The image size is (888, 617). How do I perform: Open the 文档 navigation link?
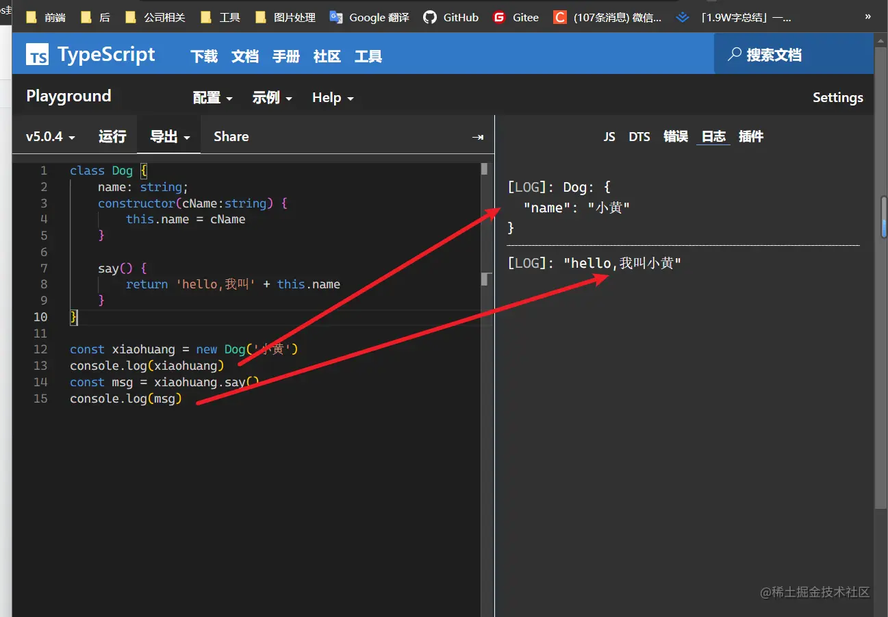coord(245,56)
